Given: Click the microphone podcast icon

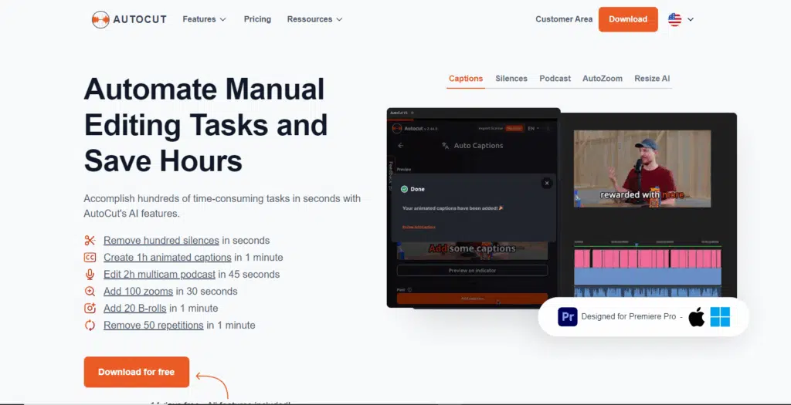Looking at the screenshot, I should 90,275.
